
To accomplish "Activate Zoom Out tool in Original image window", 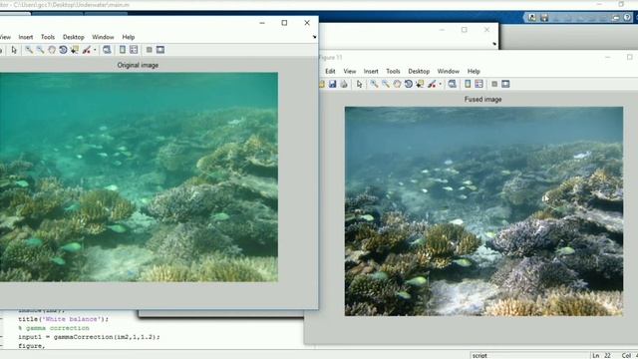I will (x=40, y=50).
